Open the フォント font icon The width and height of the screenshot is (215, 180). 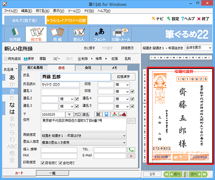pos(100,34)
